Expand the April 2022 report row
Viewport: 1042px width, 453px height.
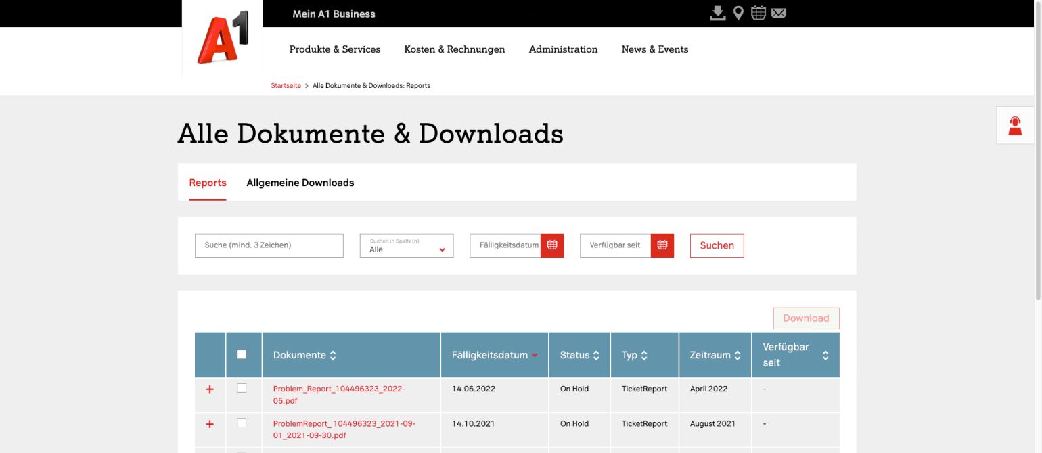(210, 389)
